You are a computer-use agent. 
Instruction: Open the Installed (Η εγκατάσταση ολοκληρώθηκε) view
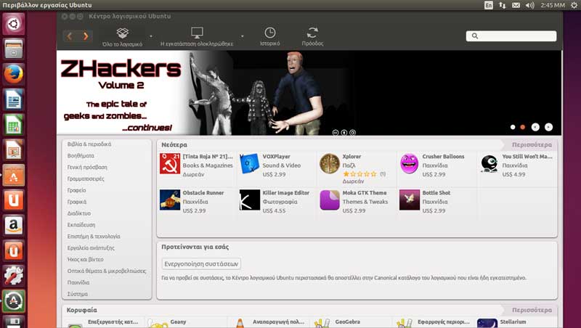pyautogui.click(x=197, y=37)
